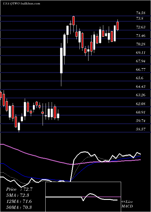Select the 63.26 price axis label
Viewport: 151px width, 212px height.
pyautogui.click(x=141, y=95)
